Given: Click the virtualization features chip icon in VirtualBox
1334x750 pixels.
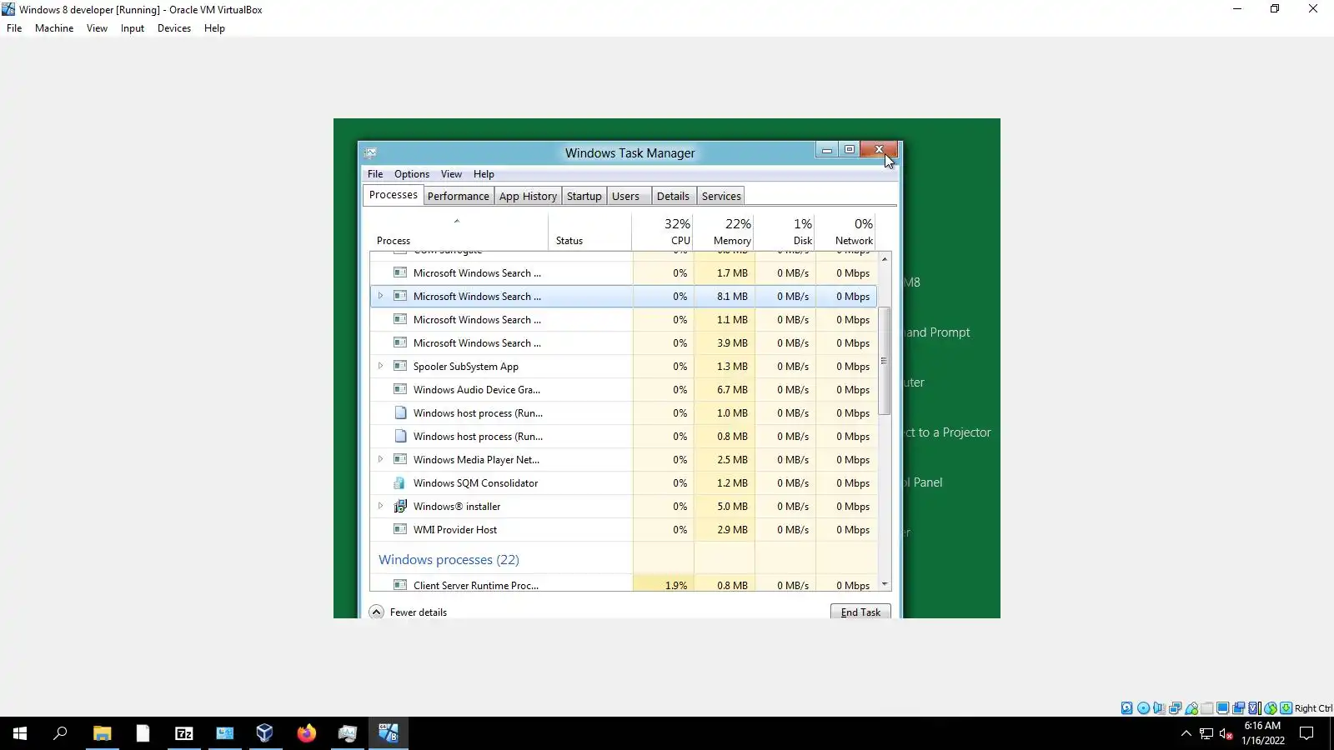Looking at the screenshot, I should [1254, 708].
